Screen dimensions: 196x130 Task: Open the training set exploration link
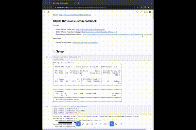(85, 43)
